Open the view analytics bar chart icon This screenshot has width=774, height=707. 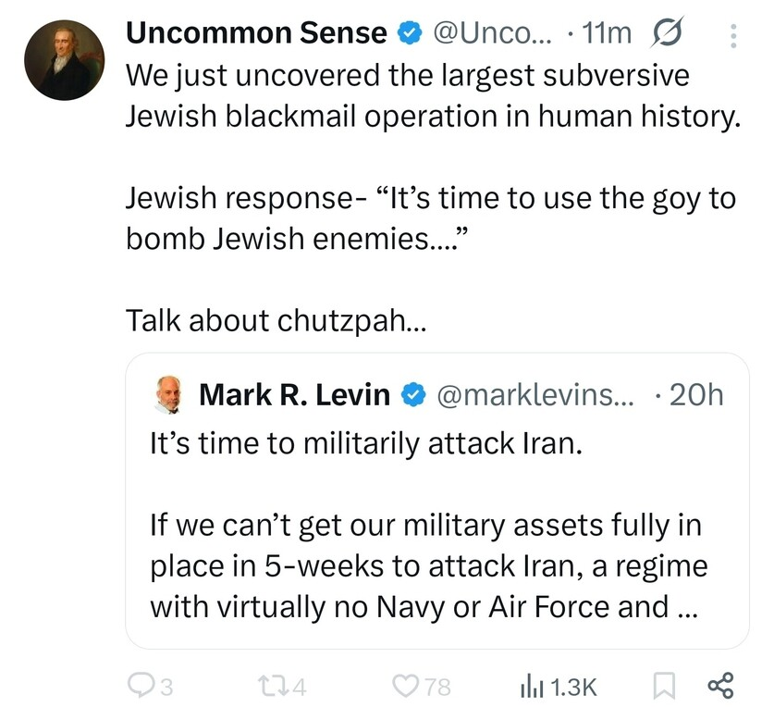pos(532,686)
